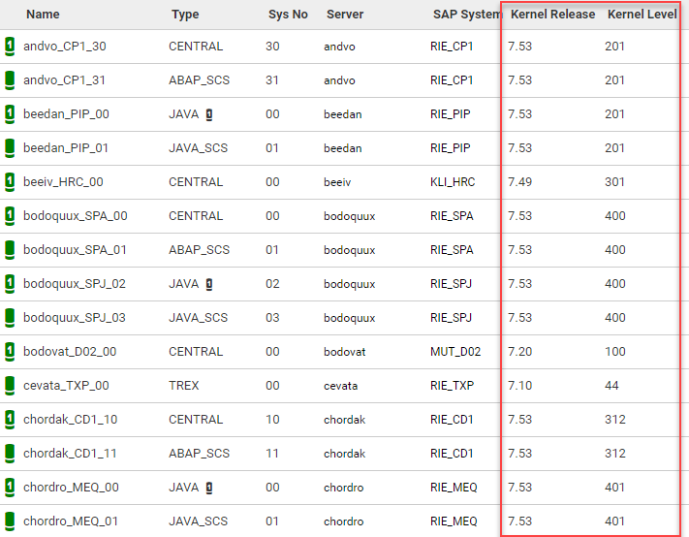This screenshot has height=537, width=689.
Task: Click kernel release 7.49 value
Action: [x=519, y=181]
